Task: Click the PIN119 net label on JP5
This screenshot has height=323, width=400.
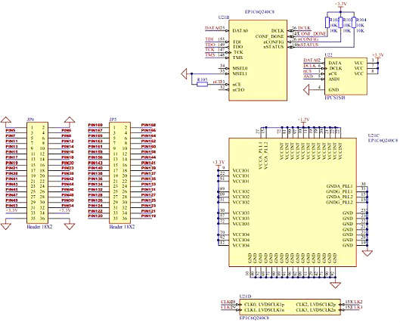Action: (148, 216)
